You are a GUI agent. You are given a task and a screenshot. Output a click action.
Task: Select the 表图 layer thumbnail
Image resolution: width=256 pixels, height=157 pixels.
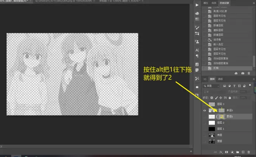(212, 135)
